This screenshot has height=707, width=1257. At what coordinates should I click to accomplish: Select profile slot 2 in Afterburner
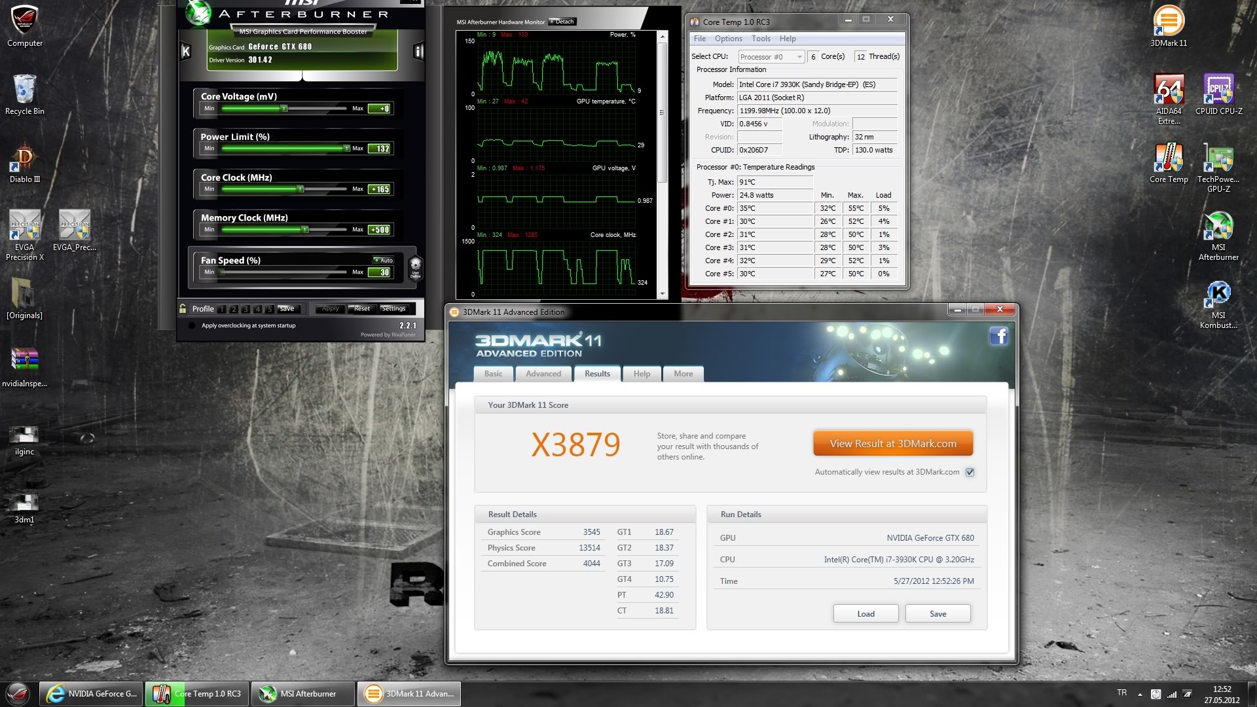234,309
